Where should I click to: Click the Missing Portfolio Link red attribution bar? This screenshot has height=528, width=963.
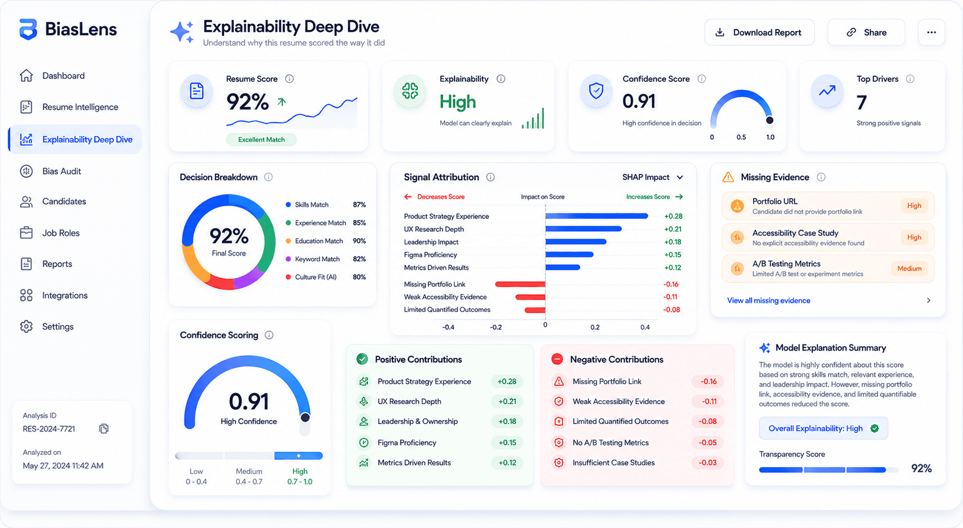520,284
